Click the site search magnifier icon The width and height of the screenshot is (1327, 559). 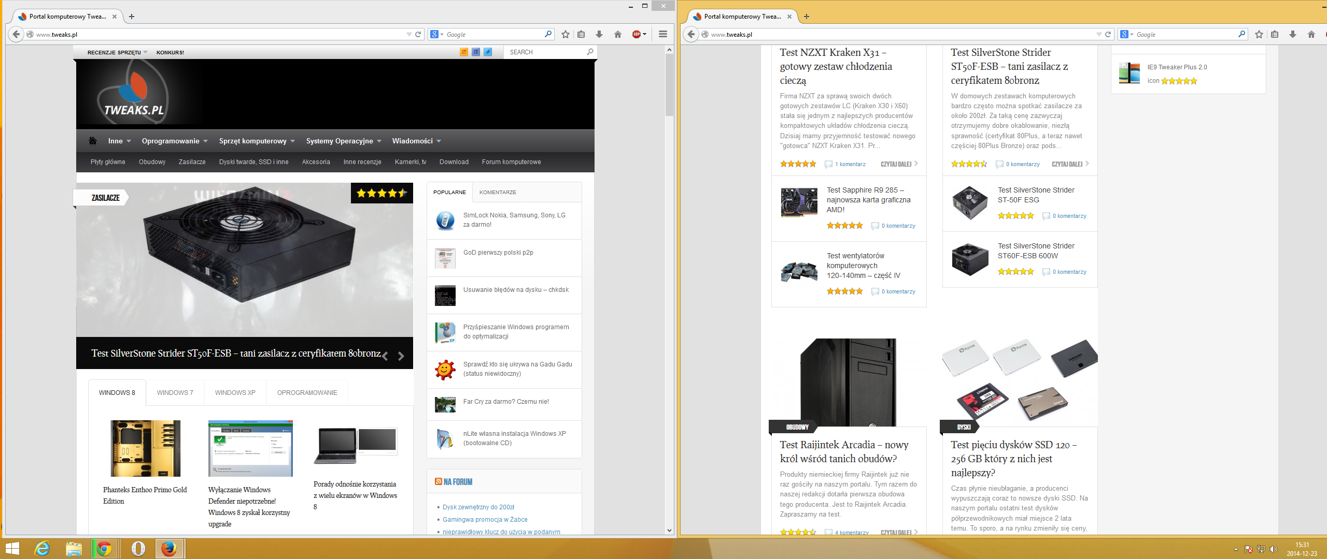[x=590, y=52]
